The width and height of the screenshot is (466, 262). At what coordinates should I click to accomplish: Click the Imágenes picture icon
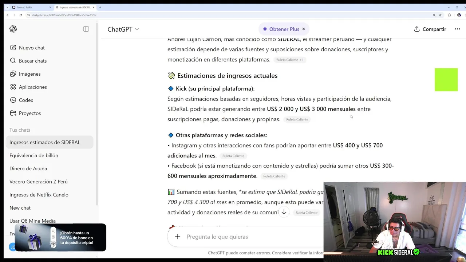pyautogui.click(x=13, y=74)
